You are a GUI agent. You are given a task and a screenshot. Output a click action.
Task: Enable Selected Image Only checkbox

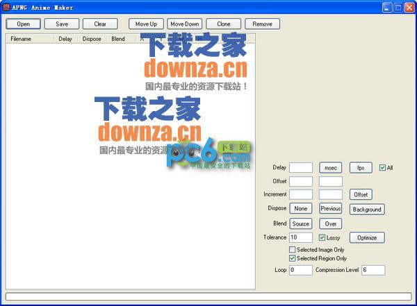pyautogui.click(x=293, y=250)
